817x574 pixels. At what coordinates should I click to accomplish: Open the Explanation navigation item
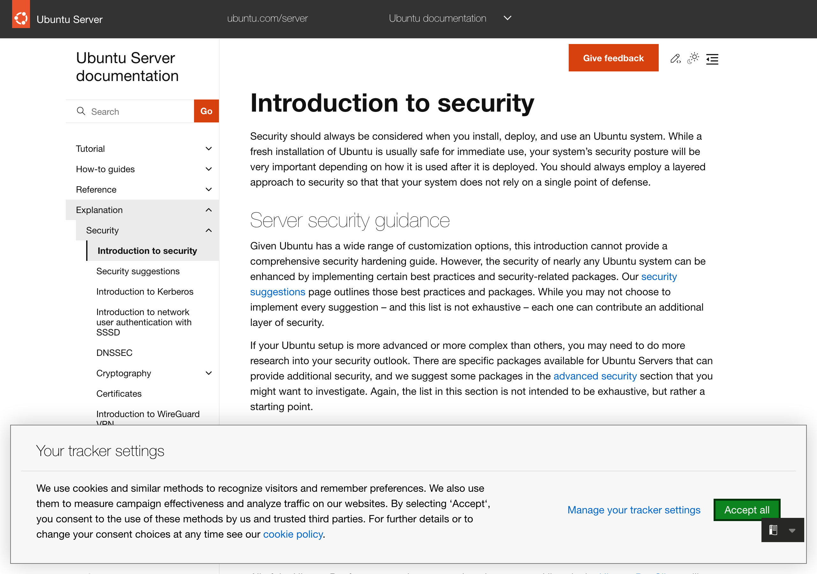[x=99, y=210]
